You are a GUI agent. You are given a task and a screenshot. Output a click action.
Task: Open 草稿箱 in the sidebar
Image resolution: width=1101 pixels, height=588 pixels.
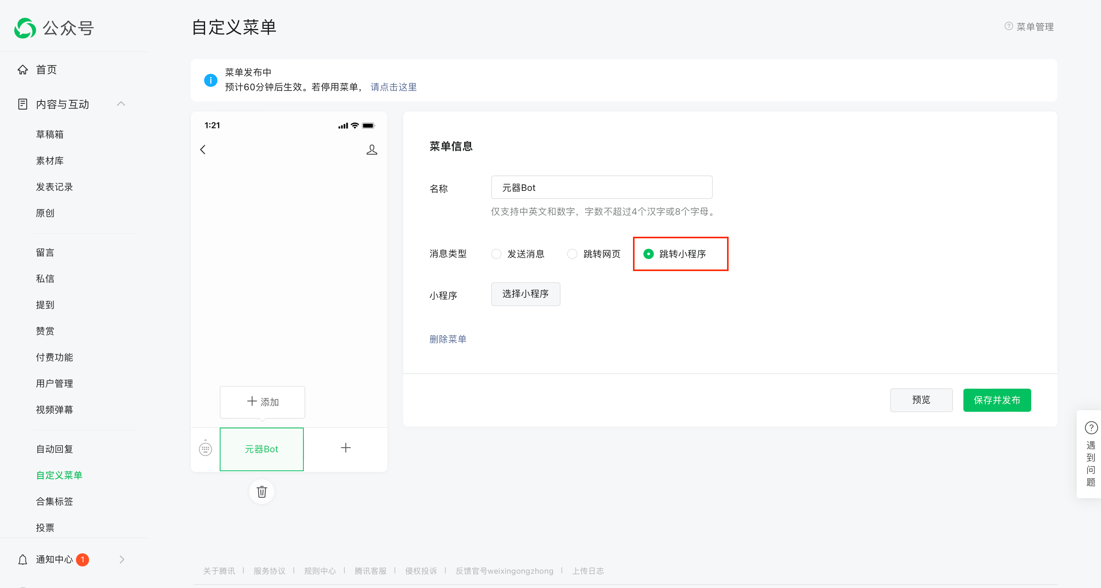point(50,135)
